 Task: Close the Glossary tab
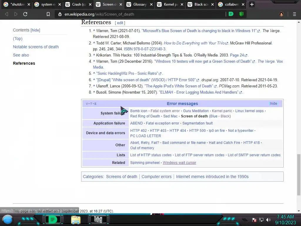tap(151, 4)
